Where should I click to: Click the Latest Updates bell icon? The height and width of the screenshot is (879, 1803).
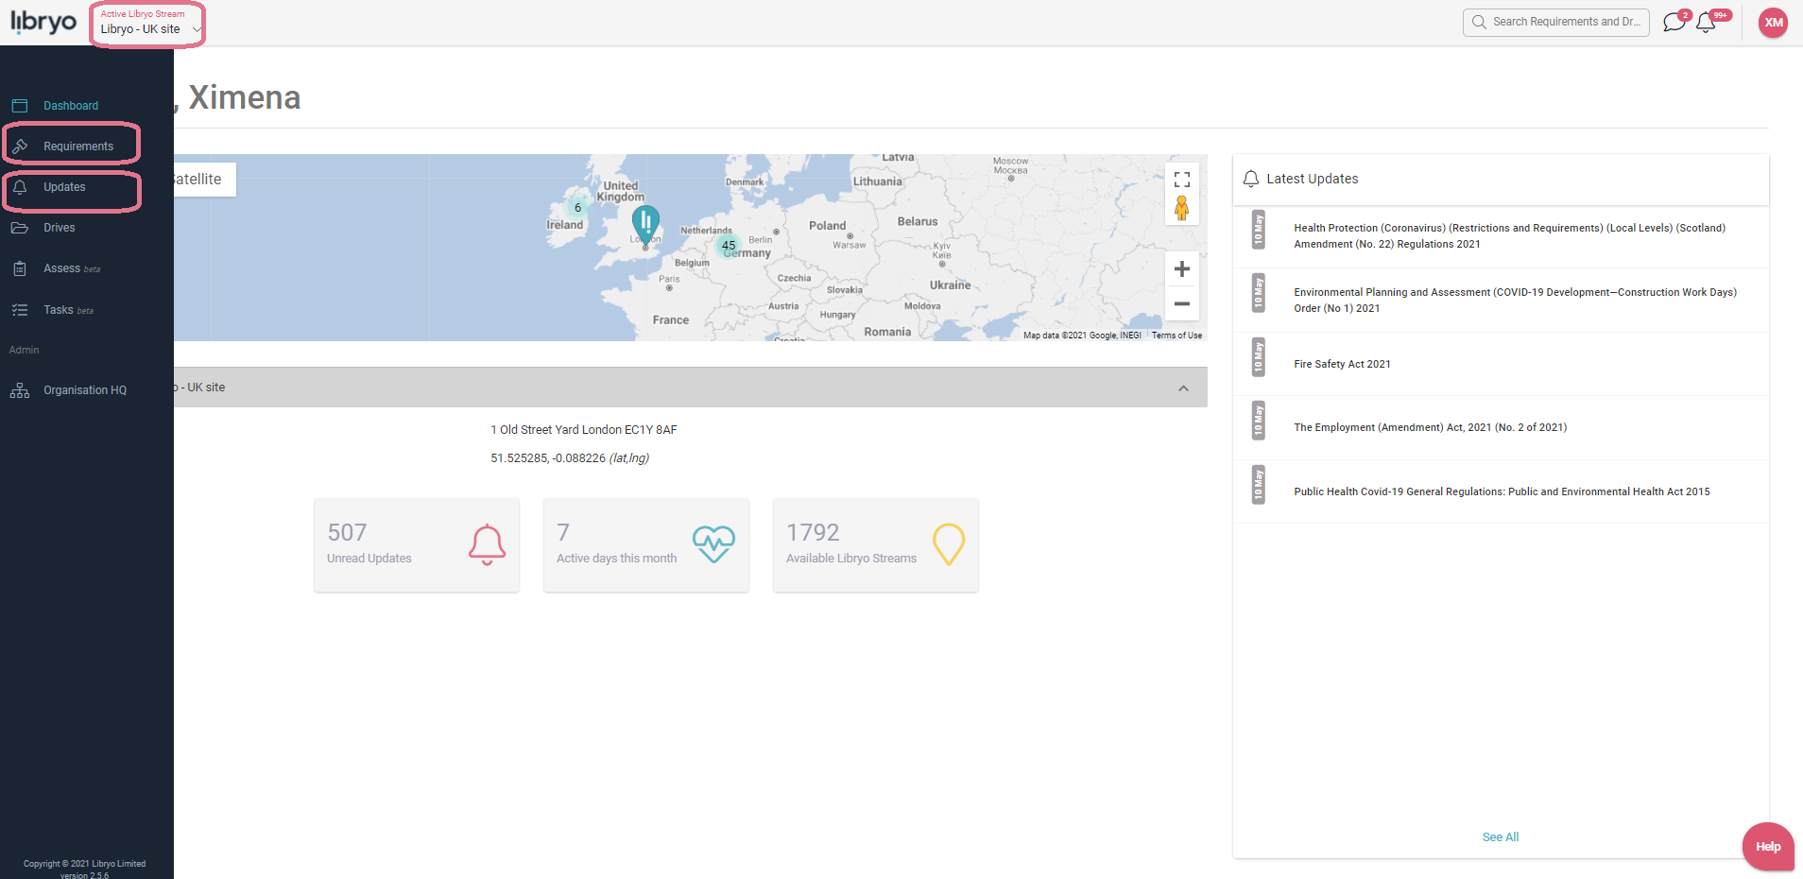tap(1251, 179)
